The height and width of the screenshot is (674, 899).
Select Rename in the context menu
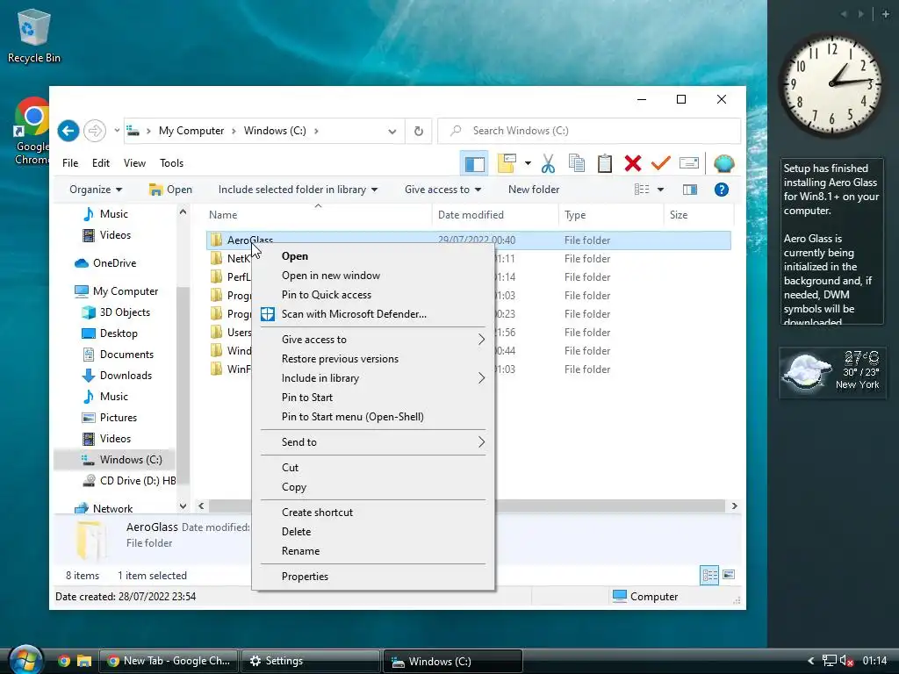click(x=300, y=551)
